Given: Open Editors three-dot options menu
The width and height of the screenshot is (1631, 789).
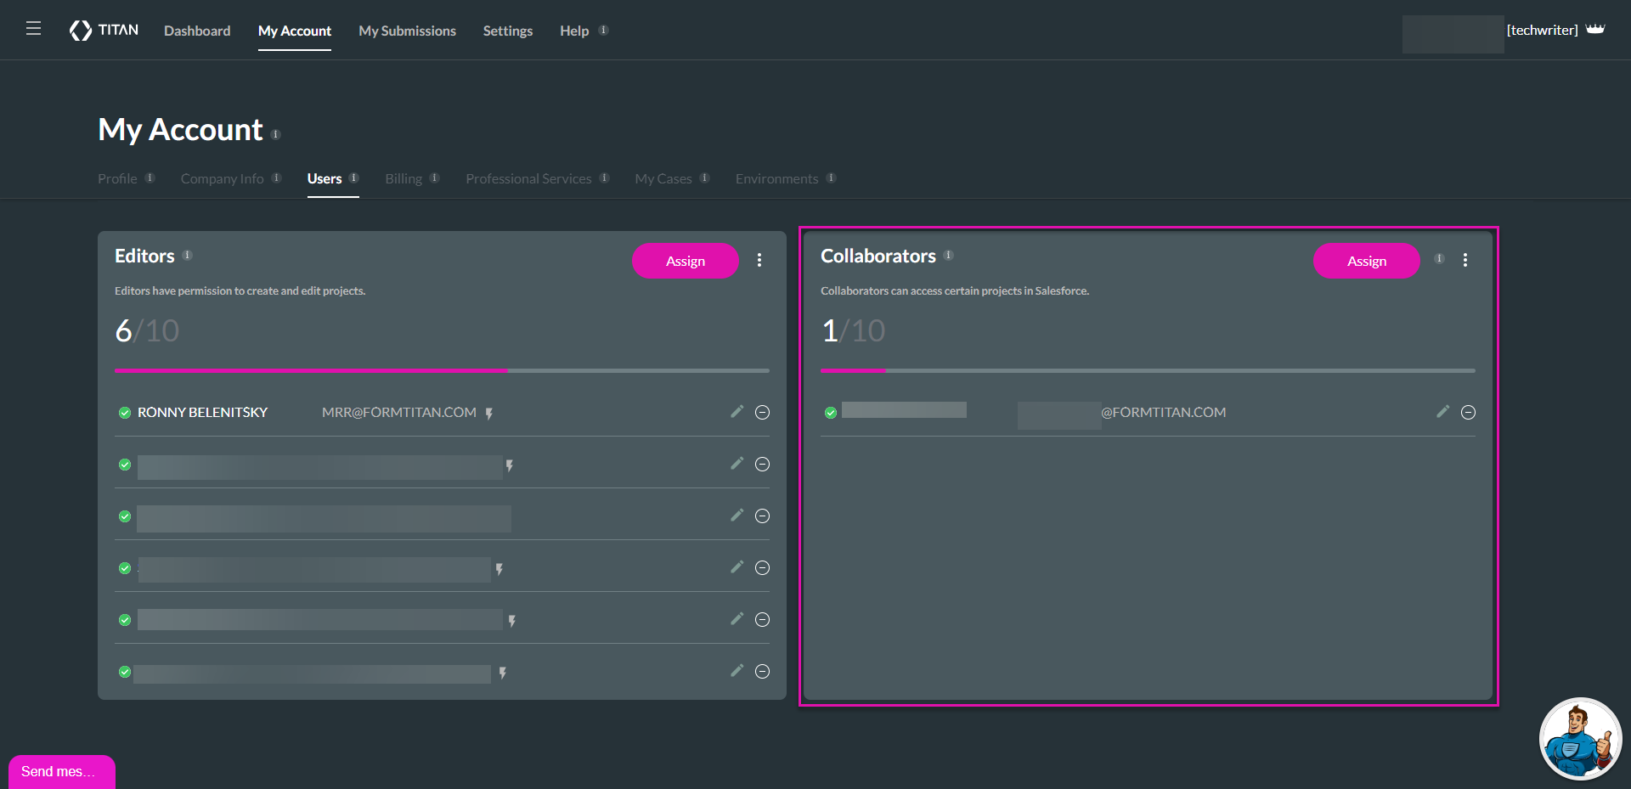Looking at the screenshot, I should coord(759,260).
